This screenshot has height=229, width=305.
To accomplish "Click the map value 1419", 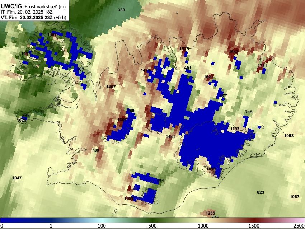I will pyautogui.click(x=211, y=169).
